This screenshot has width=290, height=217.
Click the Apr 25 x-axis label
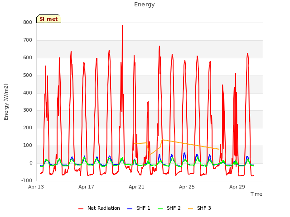[187, 187]
